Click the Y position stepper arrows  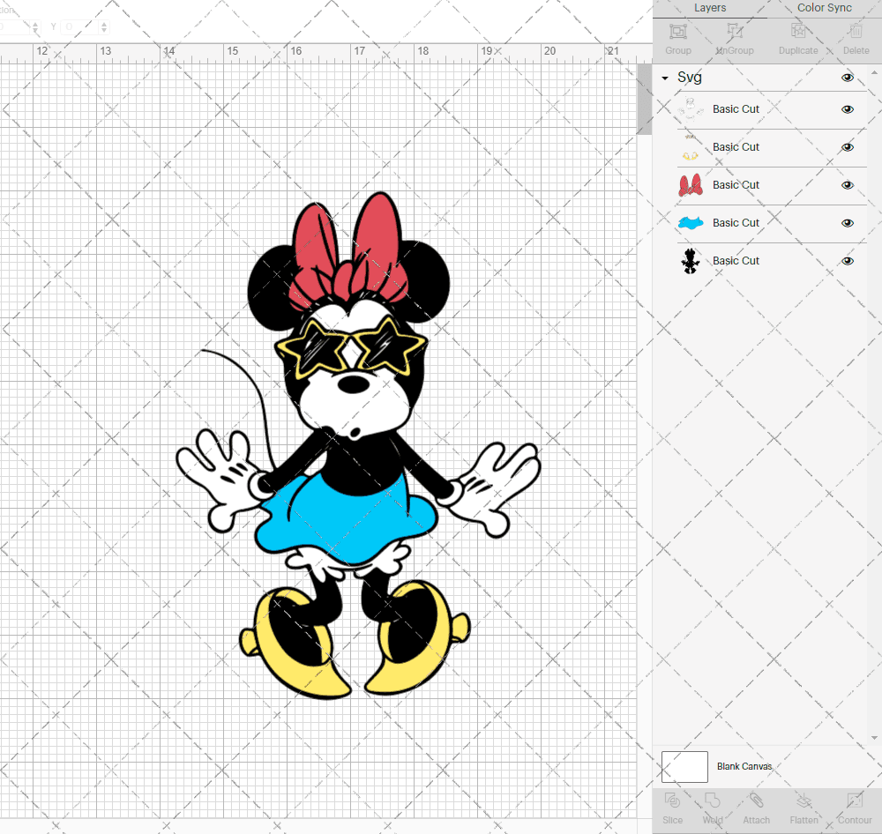(104, 26)
